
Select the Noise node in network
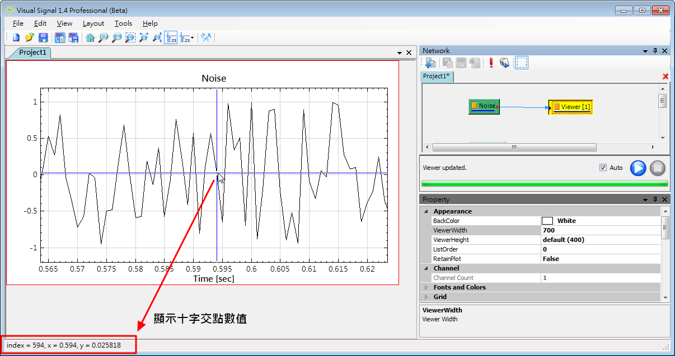tap(483, 106)
